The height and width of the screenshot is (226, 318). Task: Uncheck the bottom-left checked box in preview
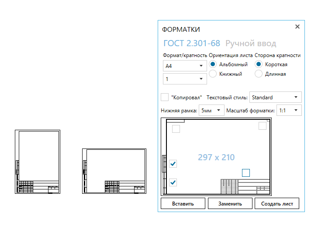point(173,182)
